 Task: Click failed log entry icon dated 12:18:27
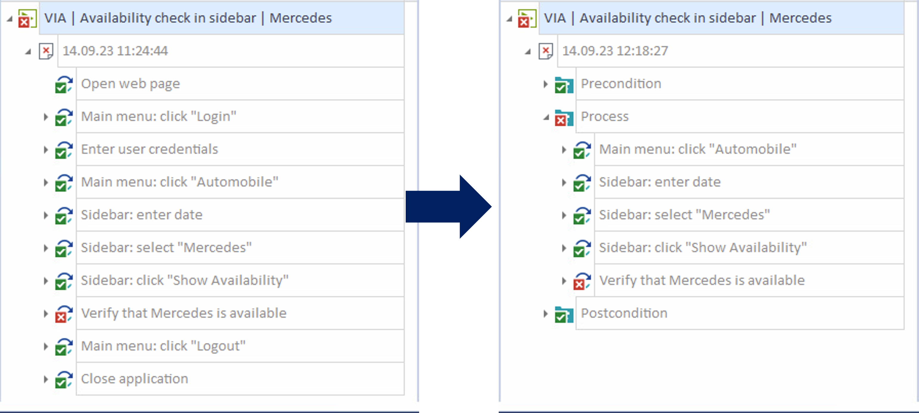(545, 51)
